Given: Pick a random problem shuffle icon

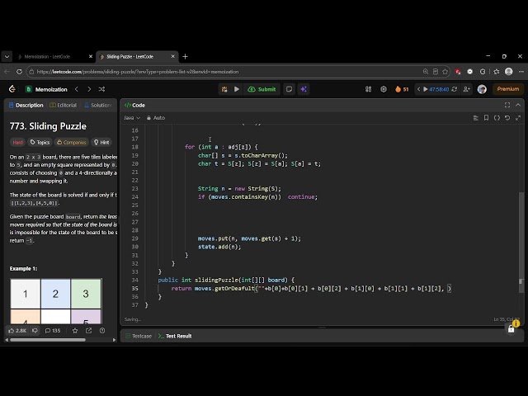Looking at the screenshot, I should tap(101, 89).
